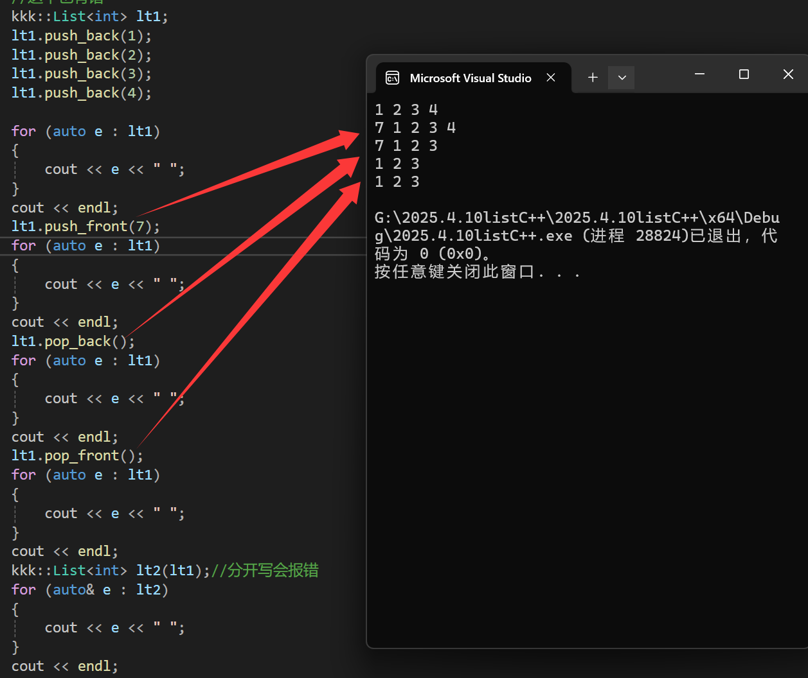Close the console window
The height and width of the screenshot is (678, 808).
pos(788,74)
